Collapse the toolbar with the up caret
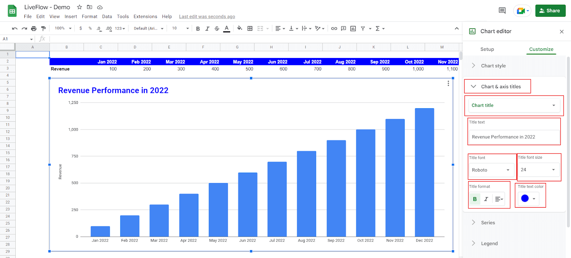 tap(456, 28)
